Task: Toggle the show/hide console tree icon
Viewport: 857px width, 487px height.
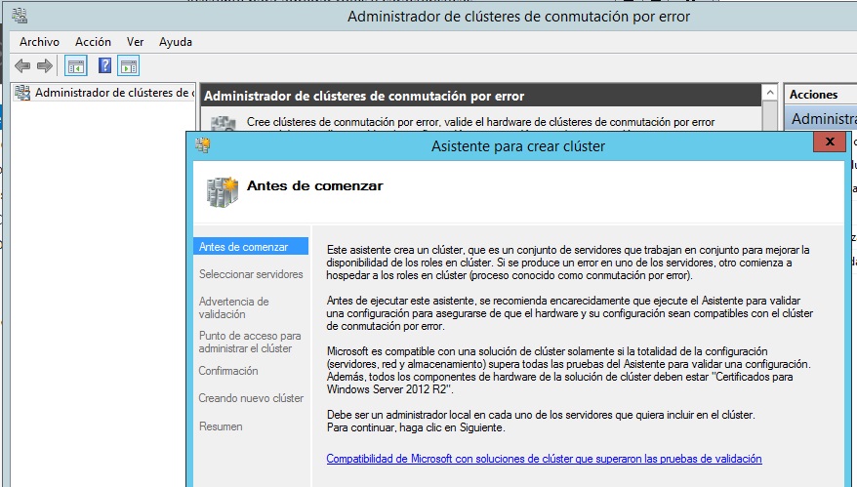Action: click(75, 66)
